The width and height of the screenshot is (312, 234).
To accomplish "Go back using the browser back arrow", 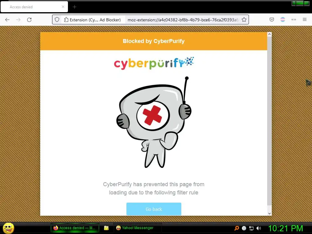I will tap(7, 20).
